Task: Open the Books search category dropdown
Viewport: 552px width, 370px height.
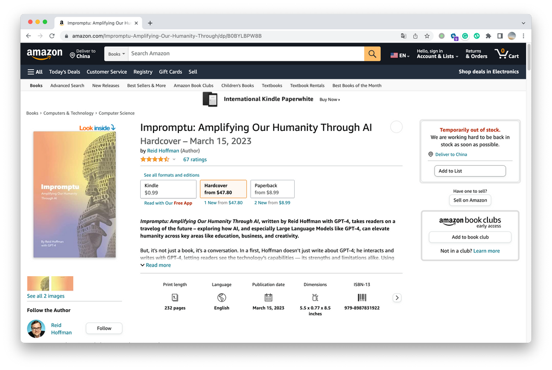Action: (117, 54)
